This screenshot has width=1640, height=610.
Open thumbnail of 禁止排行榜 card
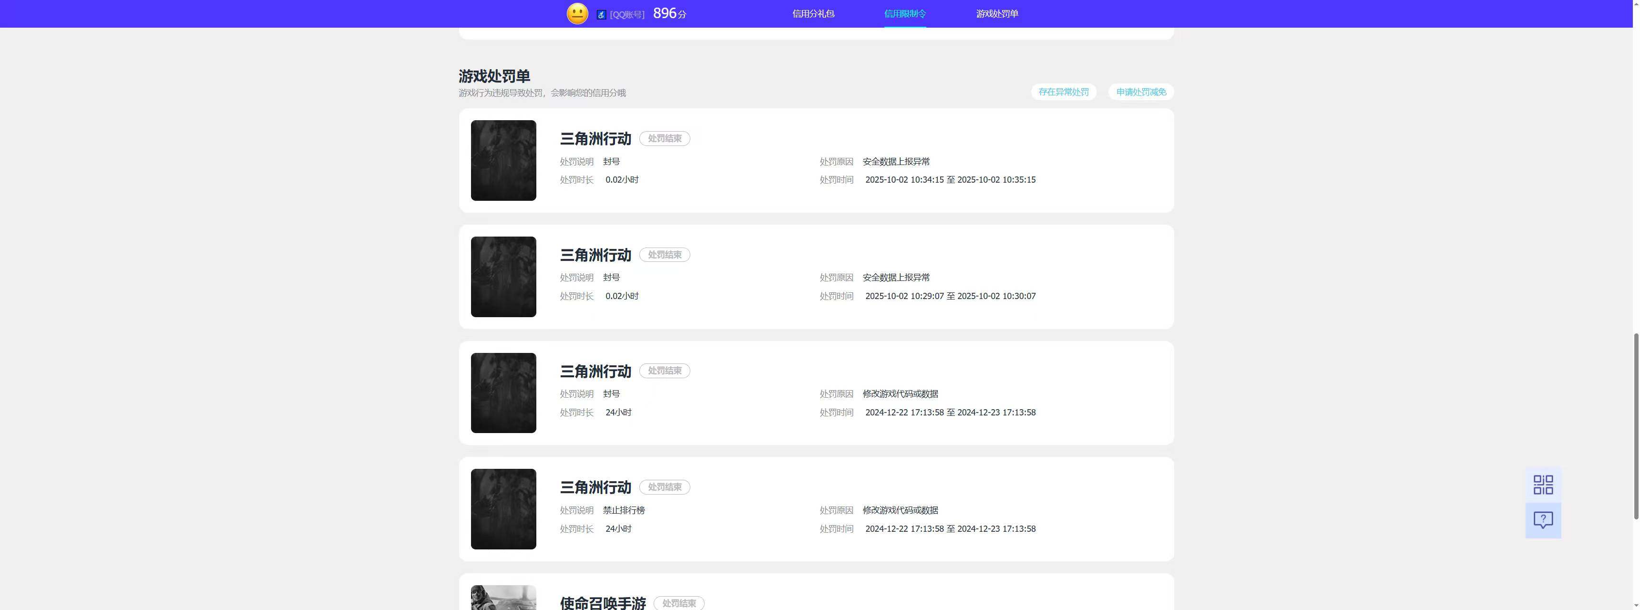[x=503, y=509]
